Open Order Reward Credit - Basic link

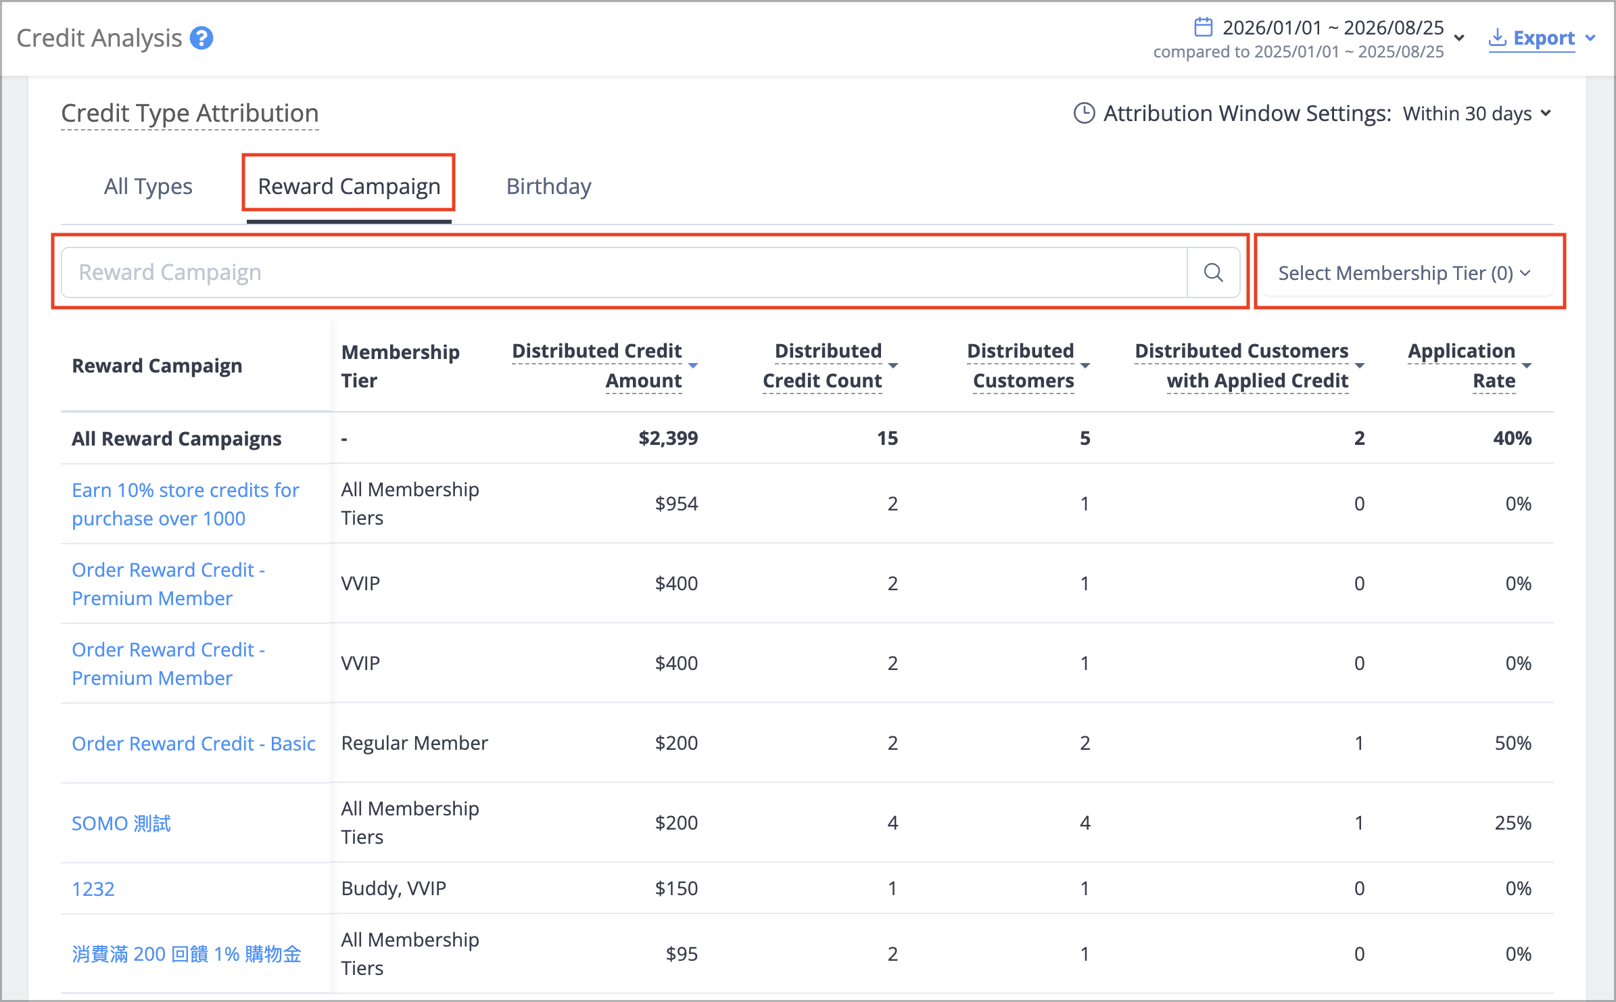click(x=193, y=743)
